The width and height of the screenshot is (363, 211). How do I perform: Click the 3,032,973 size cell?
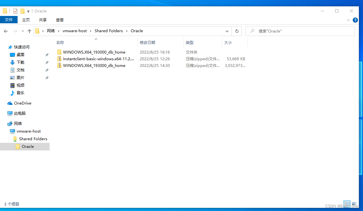pos(235,65)
